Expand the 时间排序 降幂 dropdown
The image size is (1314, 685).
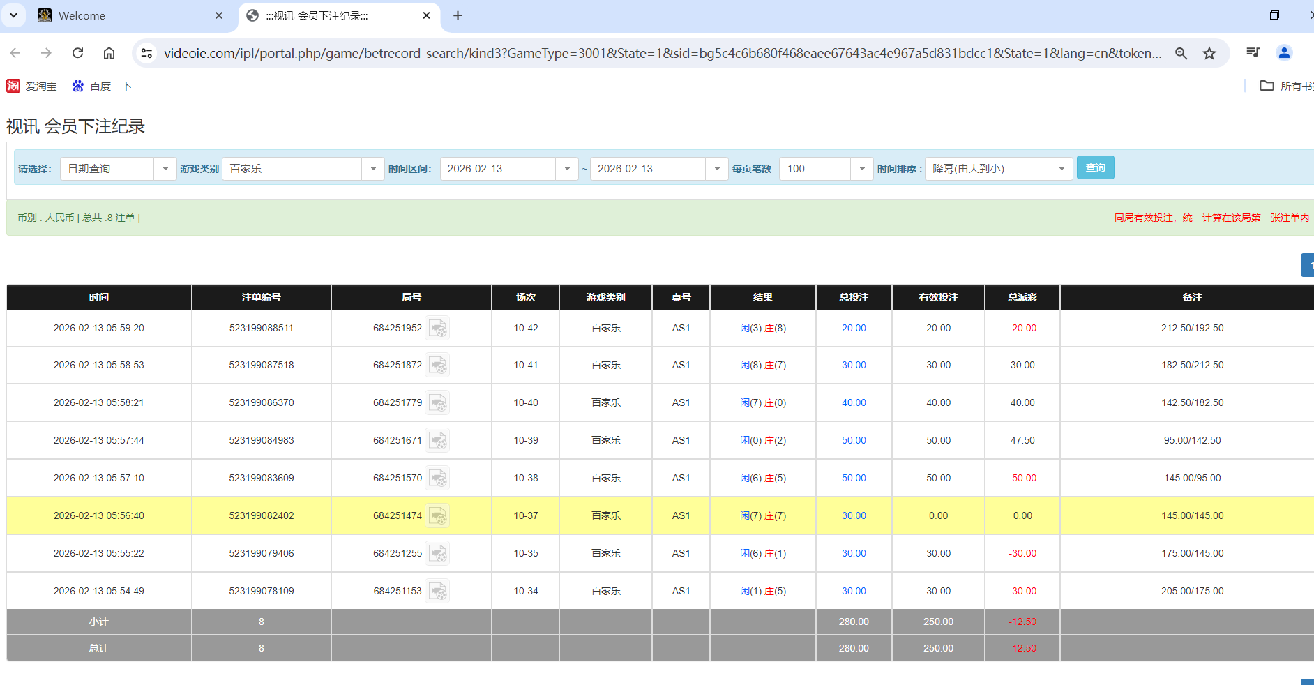[1062, 168]
